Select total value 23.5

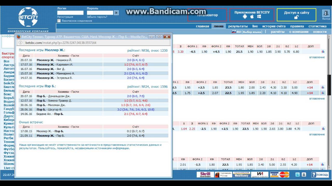point(228,88)
